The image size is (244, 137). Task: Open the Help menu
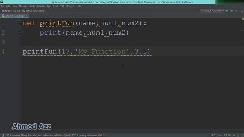click(x=79, y=6)
